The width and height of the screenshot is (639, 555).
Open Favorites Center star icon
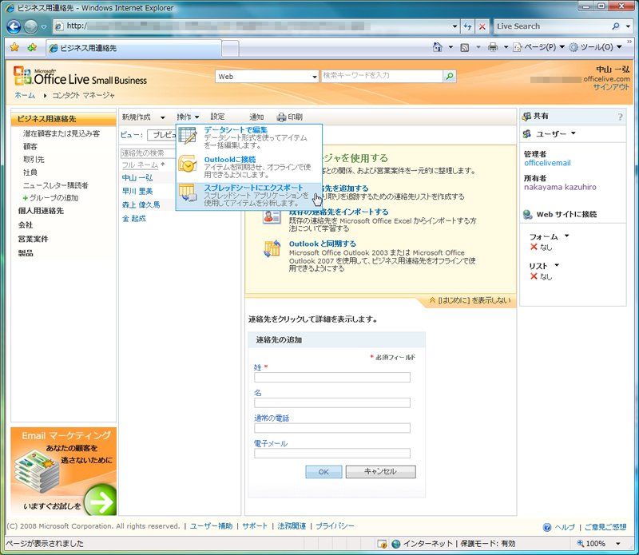click(x=14, y=47)
